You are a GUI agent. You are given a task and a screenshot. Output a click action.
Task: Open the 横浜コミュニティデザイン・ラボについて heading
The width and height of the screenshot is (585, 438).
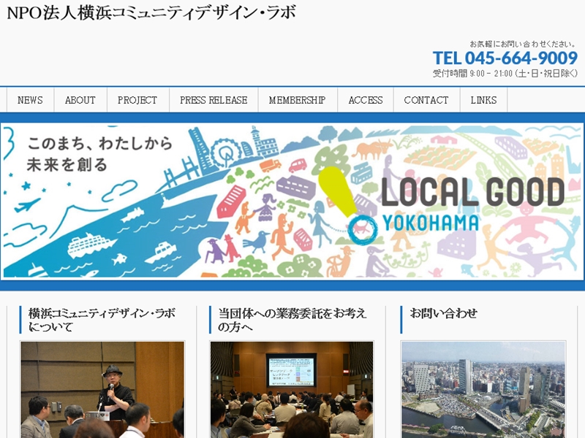102,320
